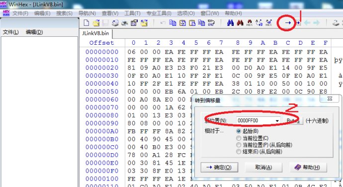The image size is (343, 187).
Task: Select the 当前位置(C) radio button
Action: [x=239, y=138]
